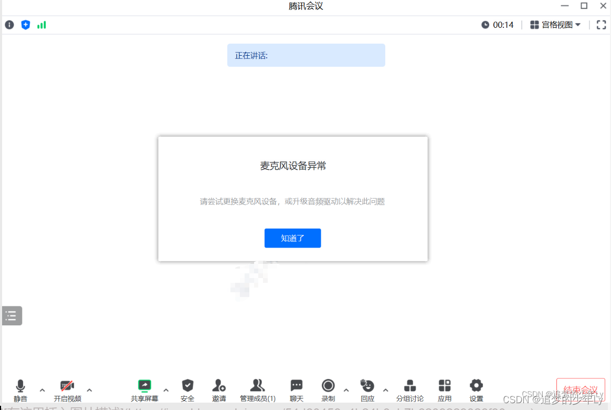Check the green network signal bars
The height and width of the screenshot is (410, 611).
coord(41,25)
